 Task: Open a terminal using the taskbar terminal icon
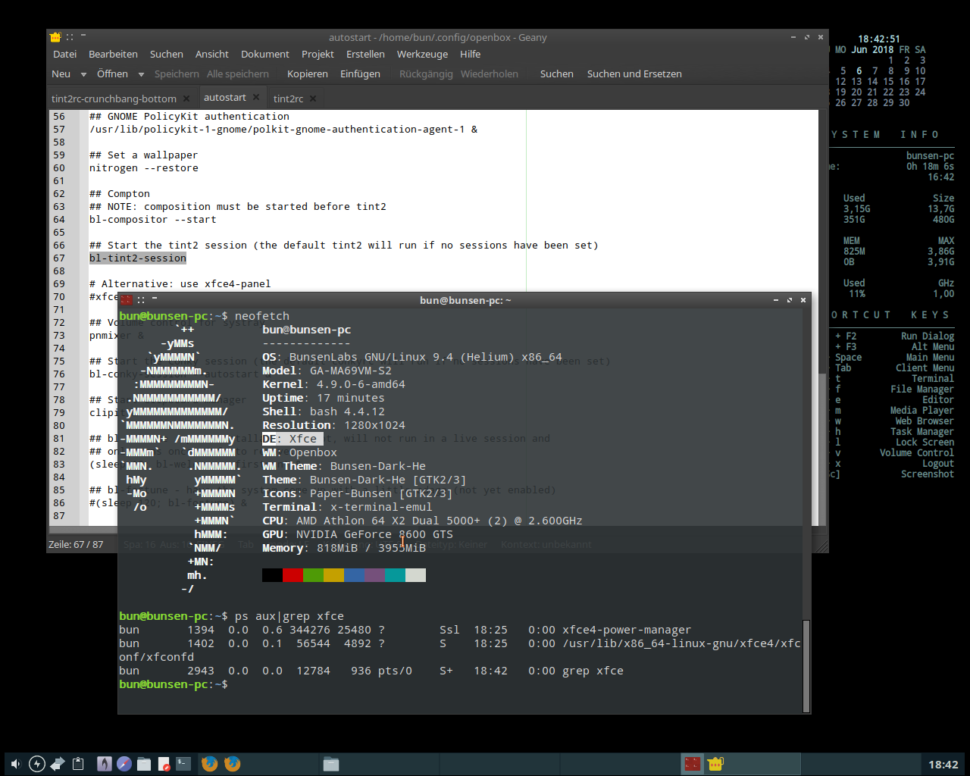click(x=182, y=763)
